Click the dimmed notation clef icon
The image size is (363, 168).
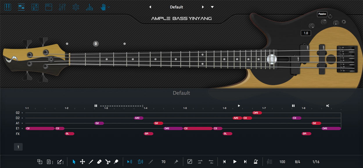pyautogui.click(x=269, y=162)
